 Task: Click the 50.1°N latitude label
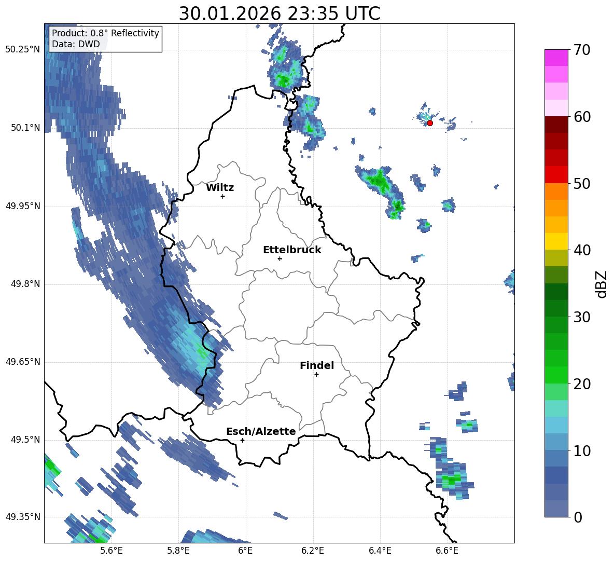(x=25, y=128)
